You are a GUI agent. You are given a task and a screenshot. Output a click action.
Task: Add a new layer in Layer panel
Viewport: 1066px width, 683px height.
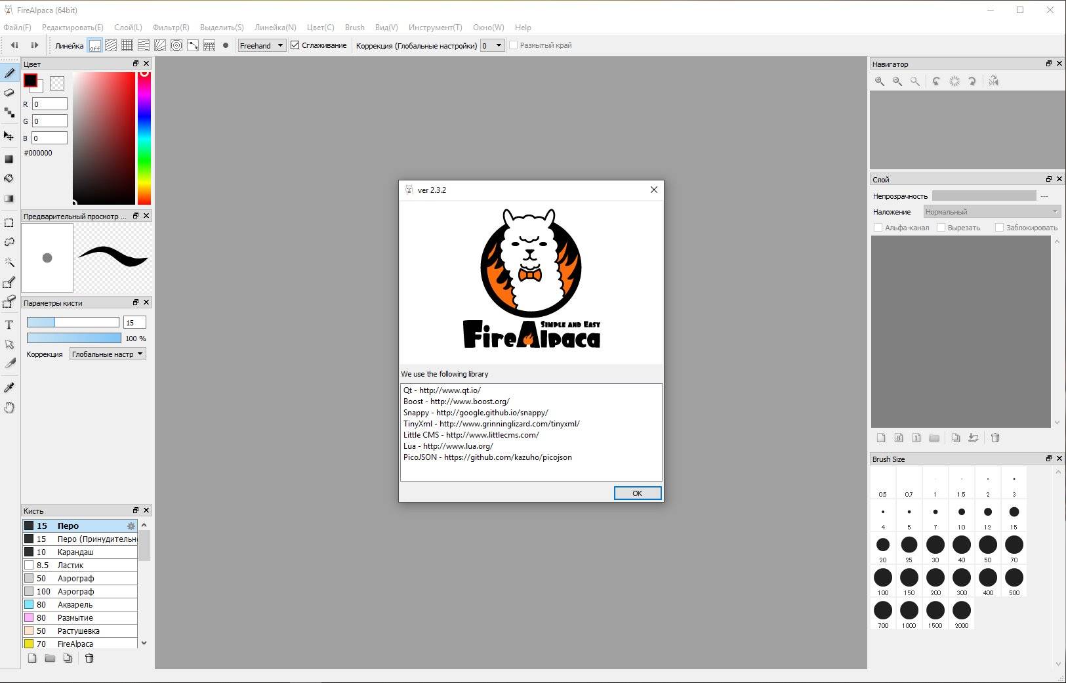[881, 438]
